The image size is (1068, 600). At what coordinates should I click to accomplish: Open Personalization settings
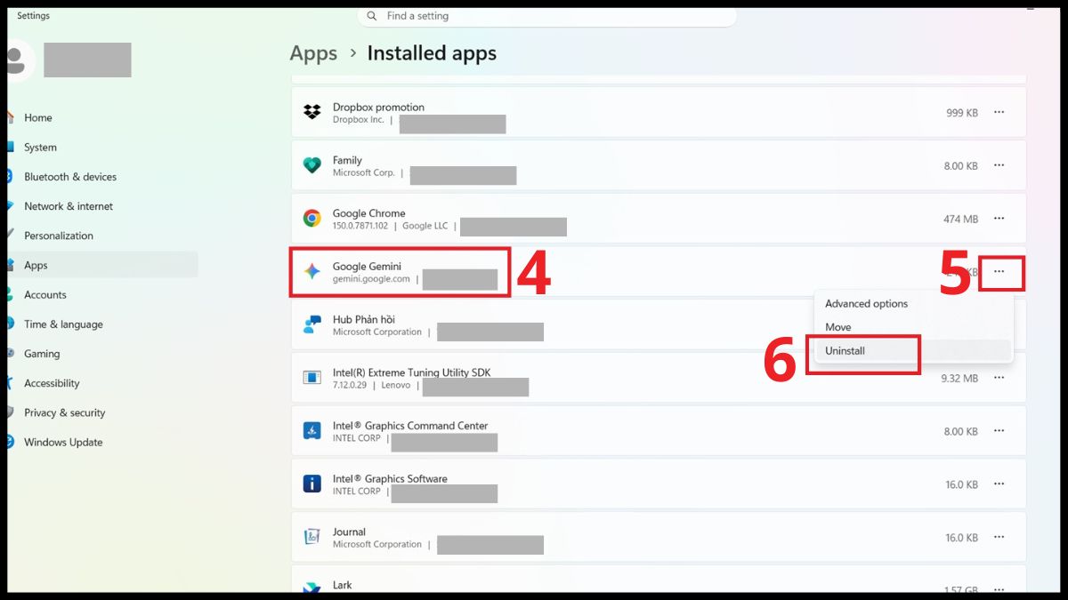[59, 236]
